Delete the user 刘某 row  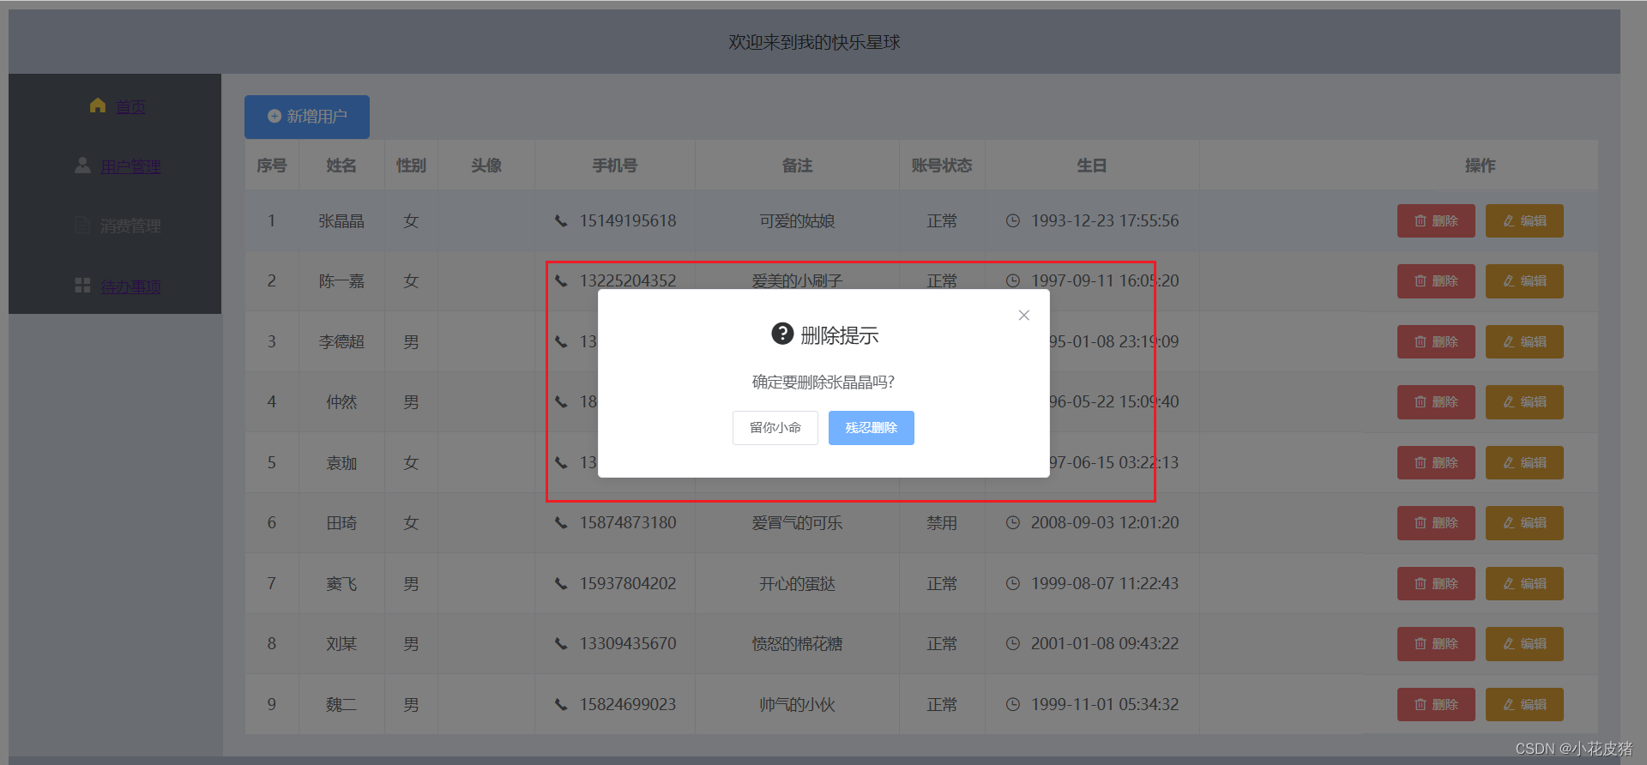[x=1436, y=644]
